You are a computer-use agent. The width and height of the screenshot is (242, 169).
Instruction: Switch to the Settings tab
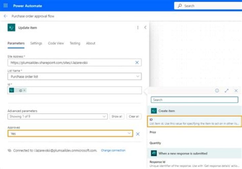click(36, 43)
